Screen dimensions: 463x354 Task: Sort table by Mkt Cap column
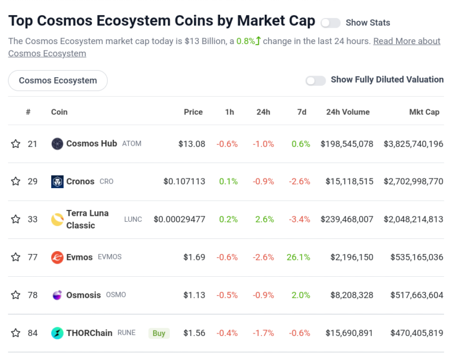pyautogui.click(x=424, y=112)
